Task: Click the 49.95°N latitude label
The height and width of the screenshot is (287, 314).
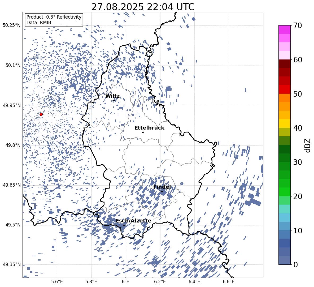Action: (11, 105)
